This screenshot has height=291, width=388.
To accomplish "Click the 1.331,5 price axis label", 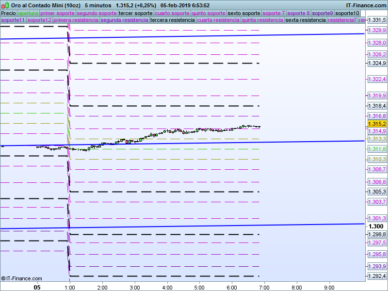I will tap(377, 20).
